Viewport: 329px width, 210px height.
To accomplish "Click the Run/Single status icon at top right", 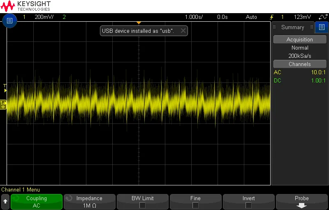I will click(323, 17).
